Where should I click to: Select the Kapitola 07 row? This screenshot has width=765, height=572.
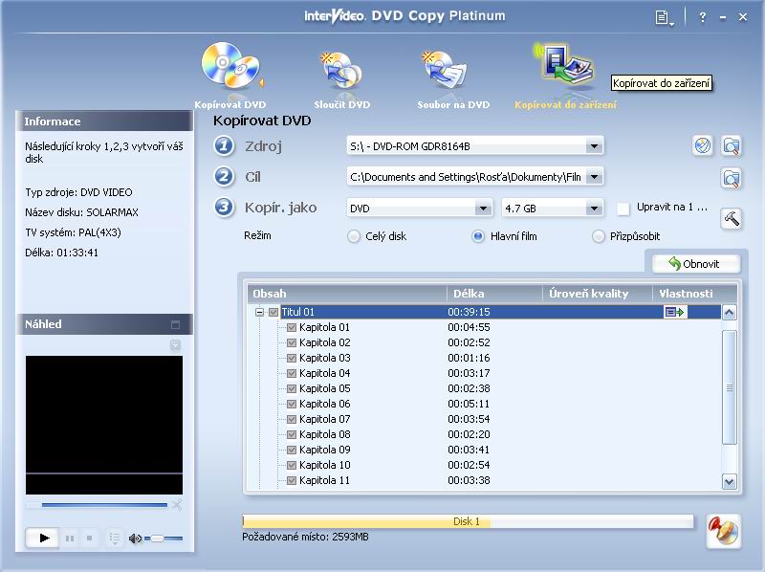(483, 419)
